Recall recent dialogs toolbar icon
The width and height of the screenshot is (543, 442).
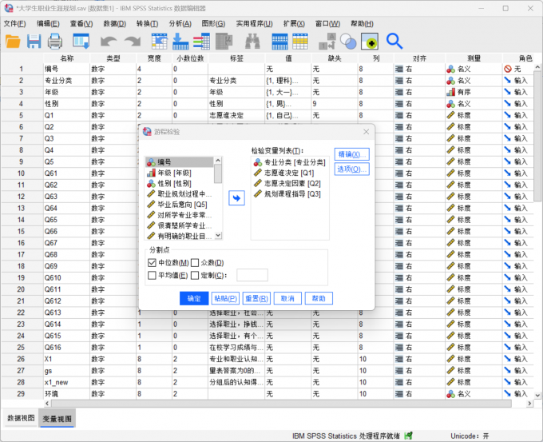[81, 42]
